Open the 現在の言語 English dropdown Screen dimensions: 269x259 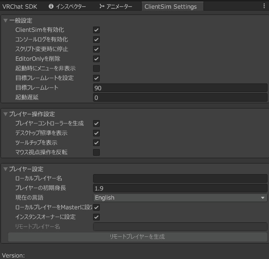(180, 198)
